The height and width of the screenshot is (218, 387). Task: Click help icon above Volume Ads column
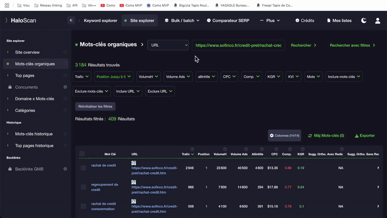click(x=246, y=149)
